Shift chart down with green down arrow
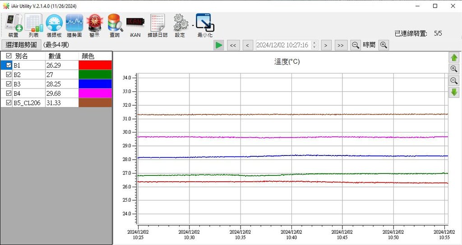462x245 pixels. point(454,92)
